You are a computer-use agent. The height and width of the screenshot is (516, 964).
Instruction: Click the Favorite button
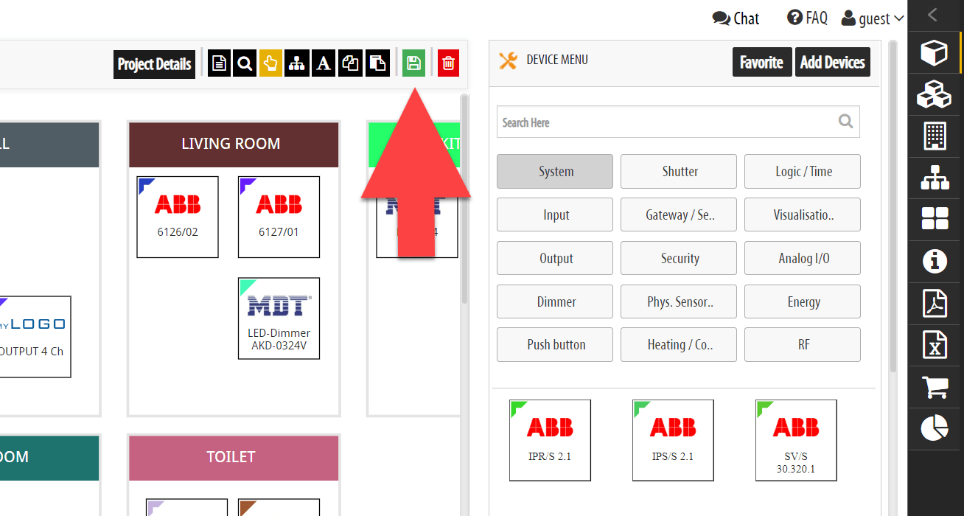click(x=762, y=63)
